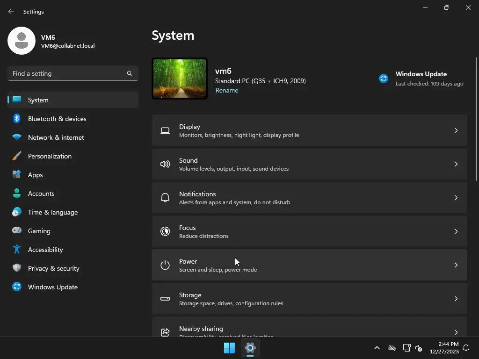The width and height of the screenshot is (479, 359).
Task: Expand the Sound row chevron
Action: [x=456, y=164]
